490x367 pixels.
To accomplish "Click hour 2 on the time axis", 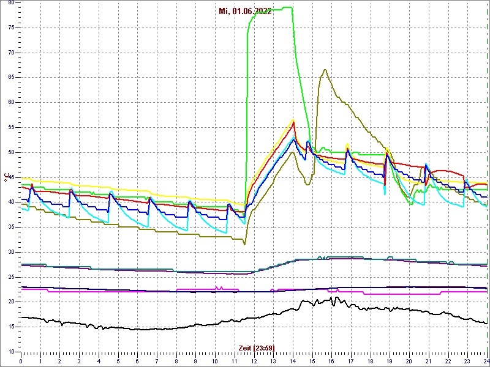I will [x=59, y=361].
